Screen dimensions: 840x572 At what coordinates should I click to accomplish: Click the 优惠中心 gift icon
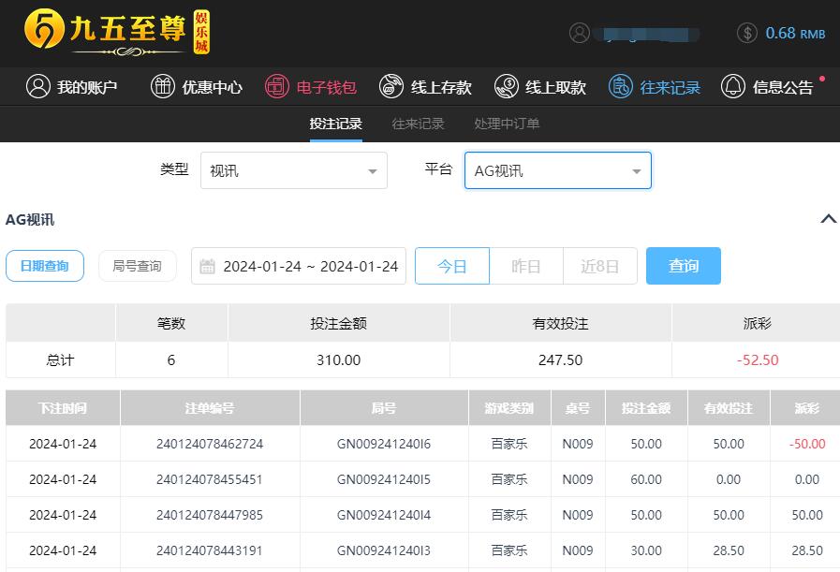163,86
